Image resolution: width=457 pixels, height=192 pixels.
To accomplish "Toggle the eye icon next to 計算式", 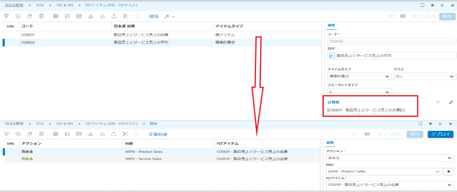I will (438, 102).
